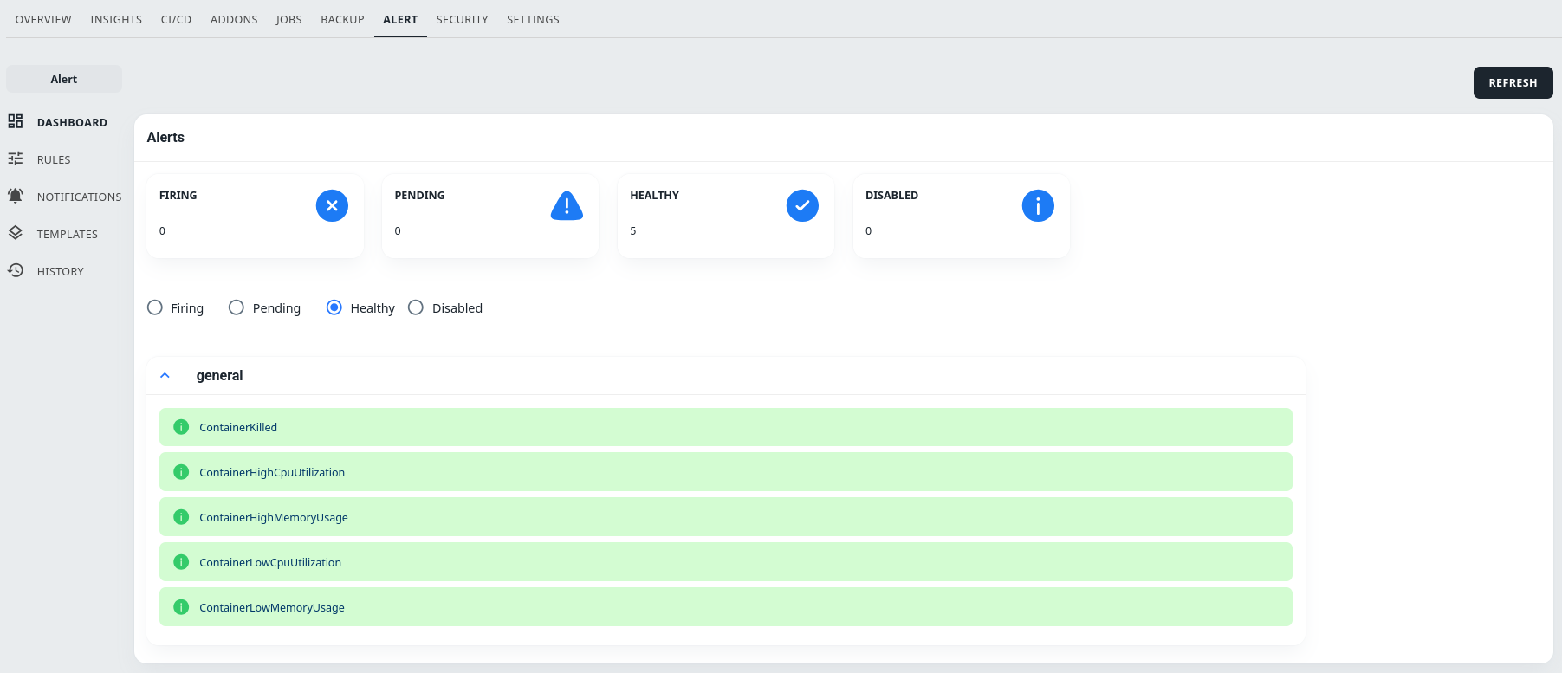Viewport: 1562px width, 673px height.
Task: Open Dashboard in the sidebar
Action: point(72,122)
